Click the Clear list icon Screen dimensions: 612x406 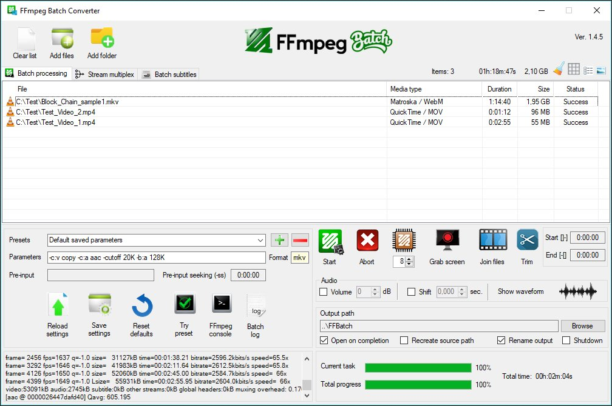pyautogui.click(x=25, y=39)
